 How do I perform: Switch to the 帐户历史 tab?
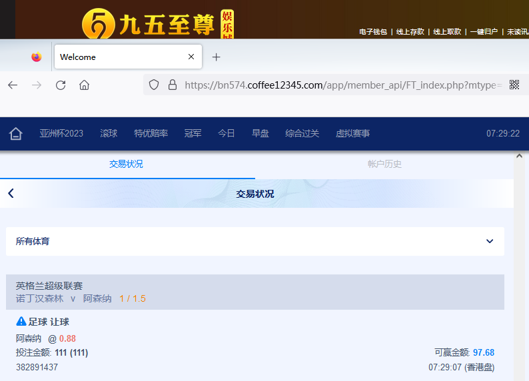click(x=384, y=164)
